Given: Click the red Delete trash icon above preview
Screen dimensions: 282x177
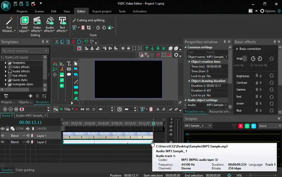Looking at the screenshot, I should 73,42.
